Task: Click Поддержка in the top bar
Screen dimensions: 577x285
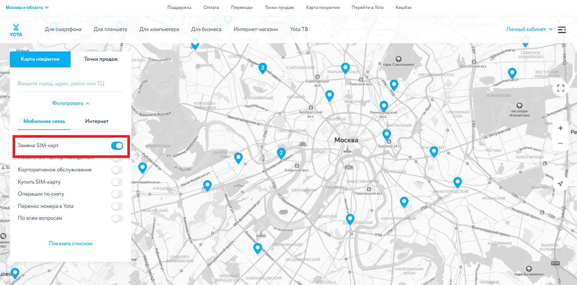Action: [179, 7]
